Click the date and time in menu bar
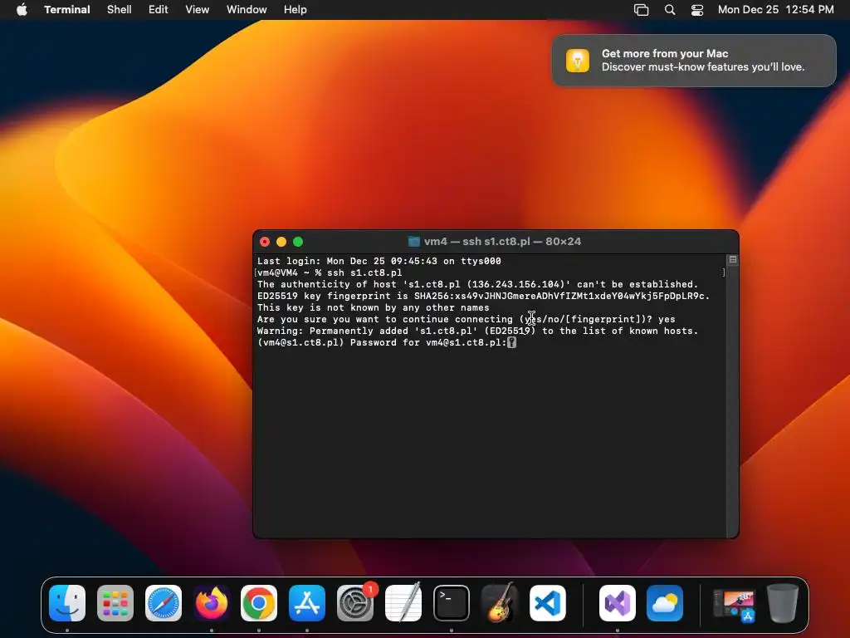Image resolution: width=850 pixels, height=638 pixels. pyautogui.click(x=776, y=10)
